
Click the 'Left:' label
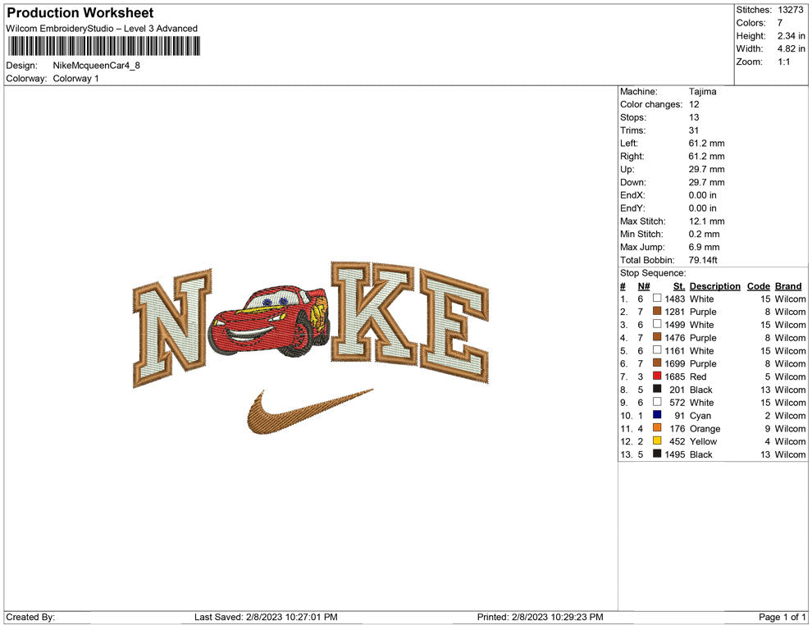coord(628,143)
